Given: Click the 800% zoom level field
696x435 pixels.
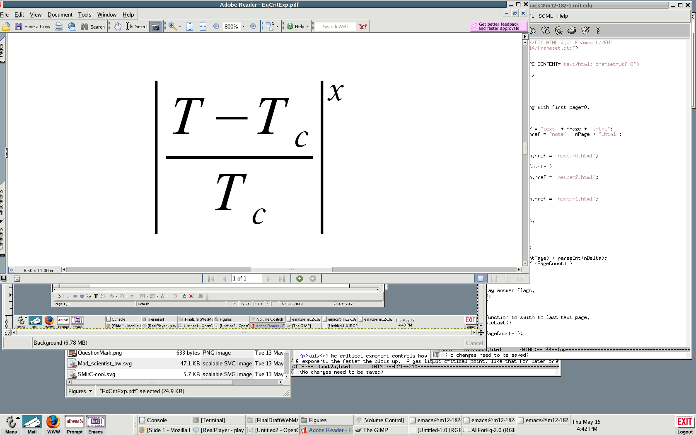Looking at the screenshot, I should tap(231, 27).
